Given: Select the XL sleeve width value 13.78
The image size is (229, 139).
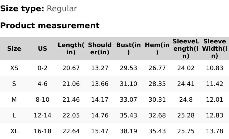Looking at the screenshot, I should click(x=214, y=131).
